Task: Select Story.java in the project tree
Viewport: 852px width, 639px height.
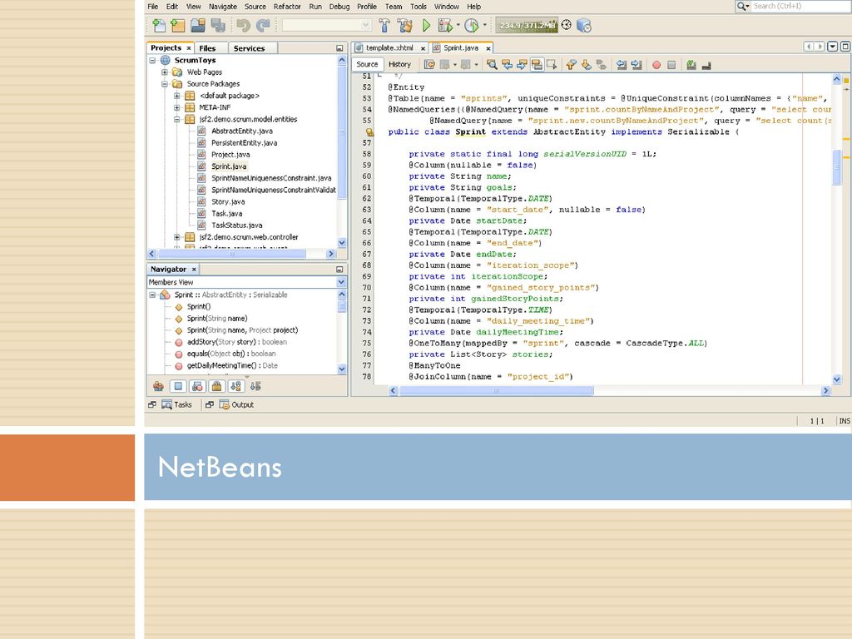Action: tap(228, 201)
